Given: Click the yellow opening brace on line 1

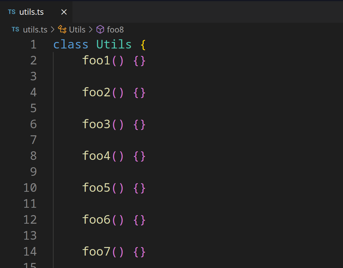Looking at the screenshot, I should pyautogui.click(x=143, y=45).
